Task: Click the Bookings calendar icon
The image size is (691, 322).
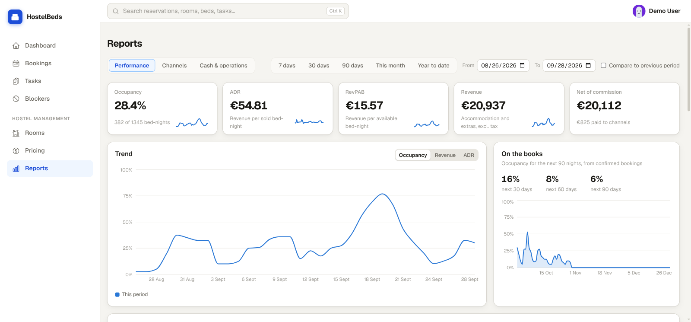Action: [x=16, y=63]
